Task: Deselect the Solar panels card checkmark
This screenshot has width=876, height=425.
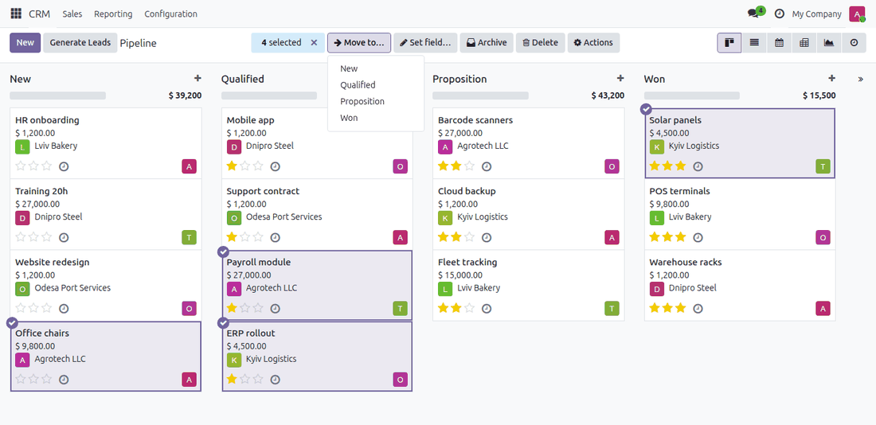Action: click(646, 110)
